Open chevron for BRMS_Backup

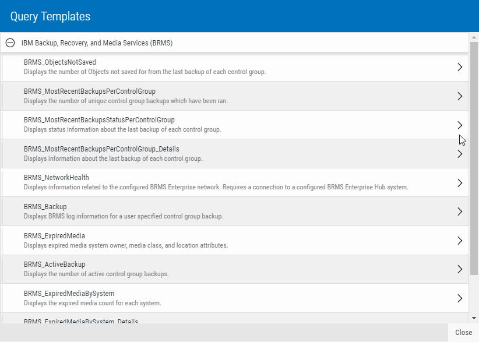click(460, 211)
